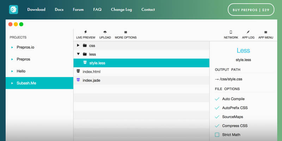Select index.jade in the file list
282x141 pixels.
pyautogui.click(x=91, y=80)
